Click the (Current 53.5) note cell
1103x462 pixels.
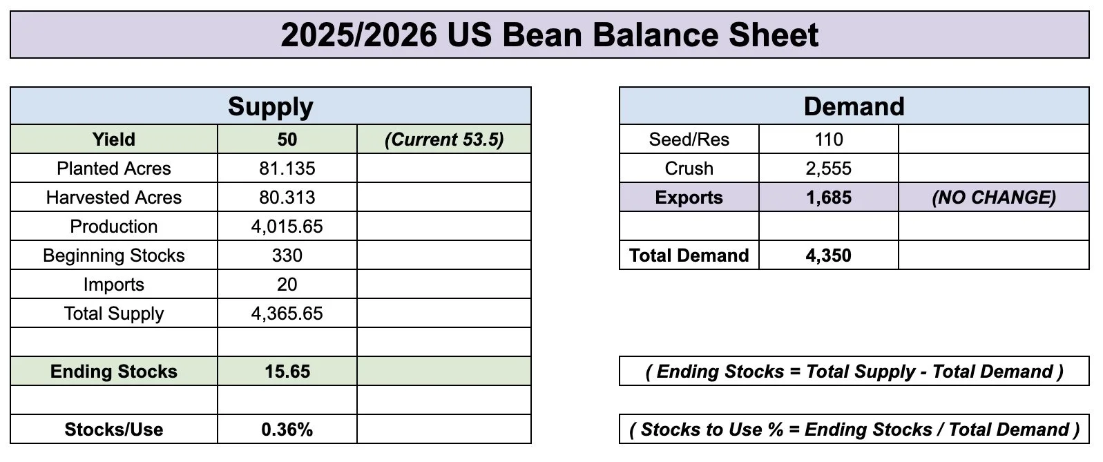(444, 139)
